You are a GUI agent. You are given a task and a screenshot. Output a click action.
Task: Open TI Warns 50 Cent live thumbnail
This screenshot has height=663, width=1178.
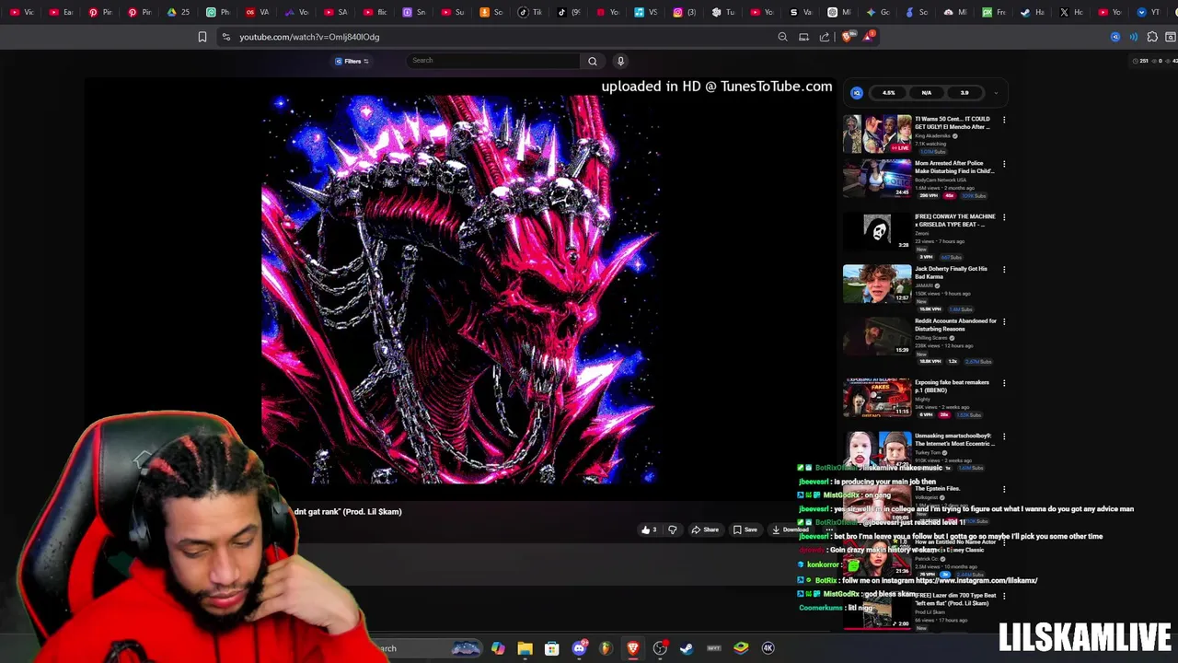point(877,134)
